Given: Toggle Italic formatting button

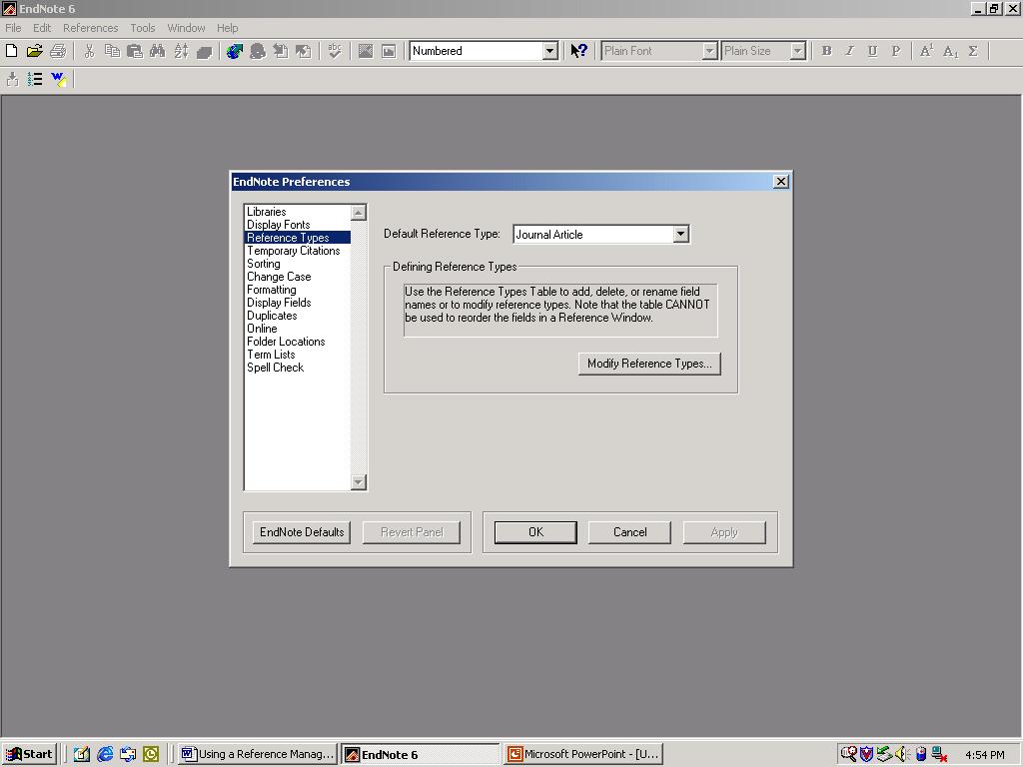Looking at the screenshot, I should pyautogui.click(x=849, y=51).
